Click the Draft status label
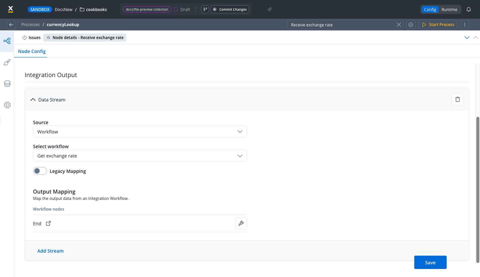Image resolution: width=480 pixels, height=277 pixels. coord(185,9)
